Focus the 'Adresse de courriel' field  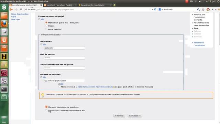(x=64, y=81)
